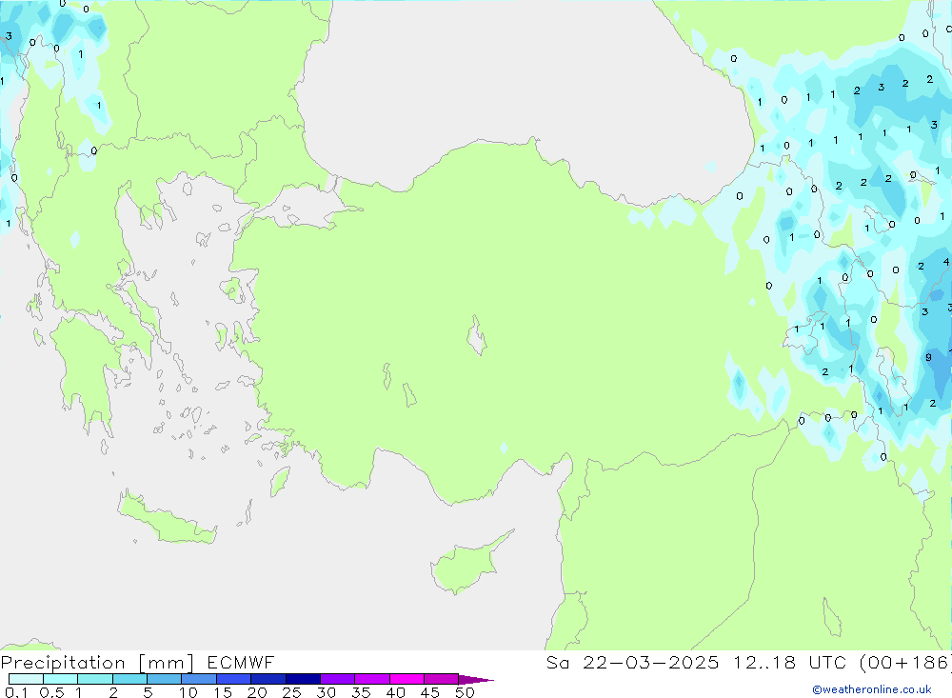Click the date '22-03-2025' in the footer
Screen dimensions: 952x698
click(651, 662)
